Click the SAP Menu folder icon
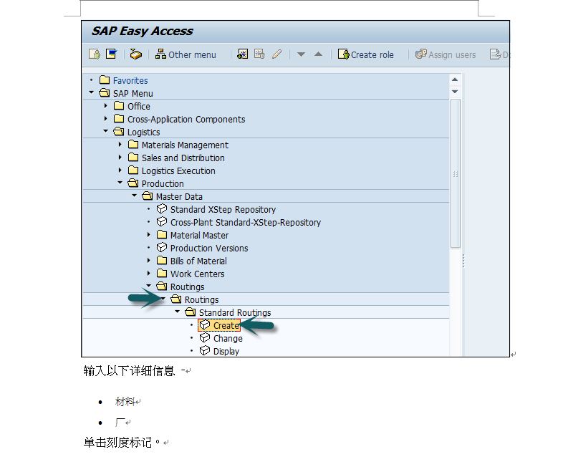This screenshot has height=467, width=563. [x=105, y=93]
